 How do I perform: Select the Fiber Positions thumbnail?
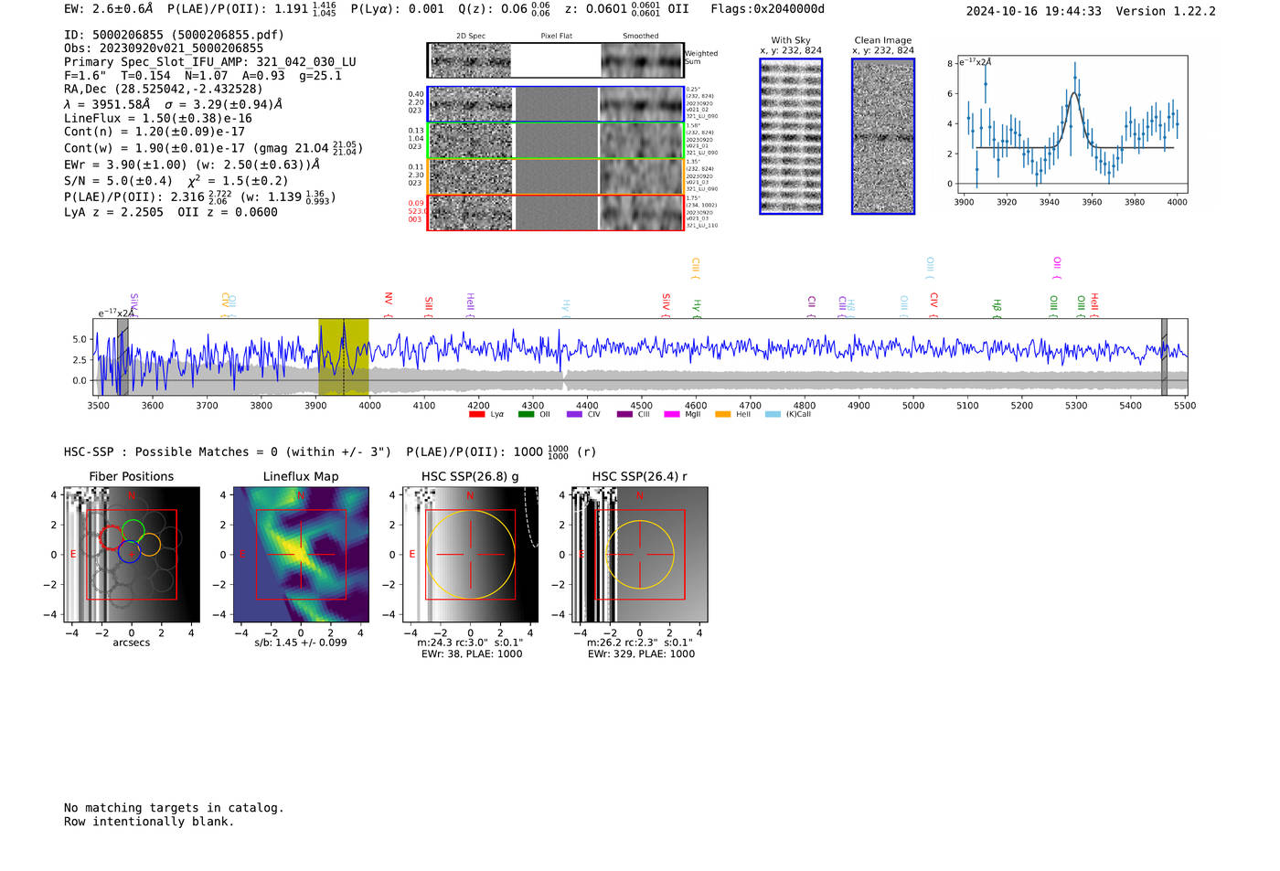click(x=131, y=554)
